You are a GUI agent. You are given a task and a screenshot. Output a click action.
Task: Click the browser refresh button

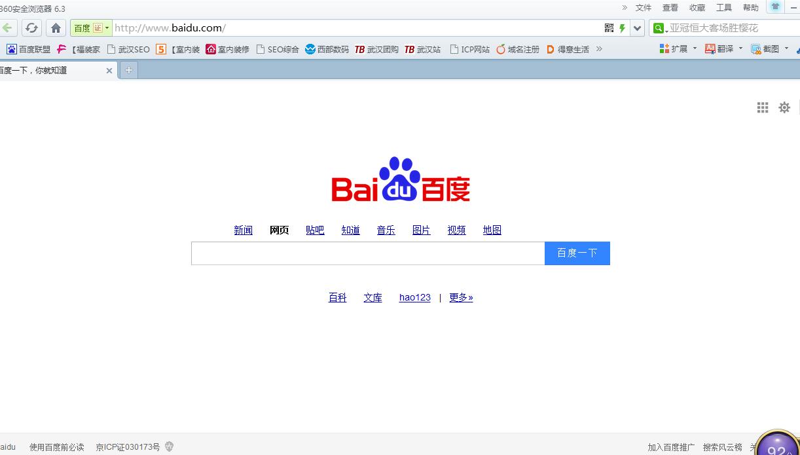pyautogui.click(x=31, y=28)
